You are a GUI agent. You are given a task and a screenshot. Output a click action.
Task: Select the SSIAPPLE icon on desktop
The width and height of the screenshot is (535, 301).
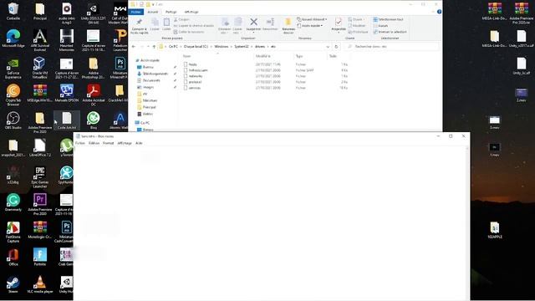(495, 230)
